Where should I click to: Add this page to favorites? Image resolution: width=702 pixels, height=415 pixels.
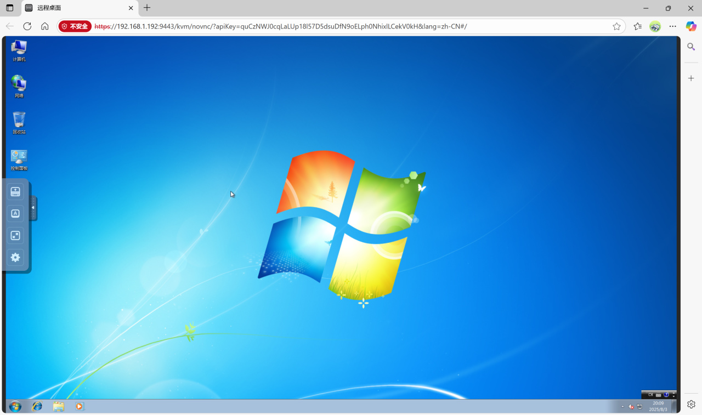[x=616, y=26]
